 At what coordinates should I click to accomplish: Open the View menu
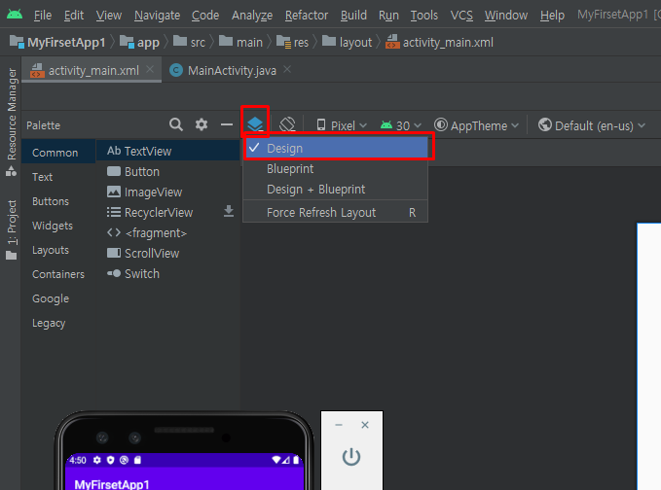(x=109, y=16)
